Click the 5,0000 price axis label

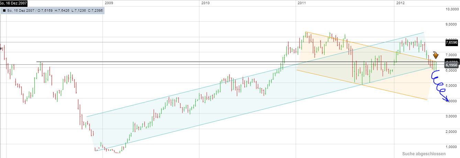click(452, 85)
